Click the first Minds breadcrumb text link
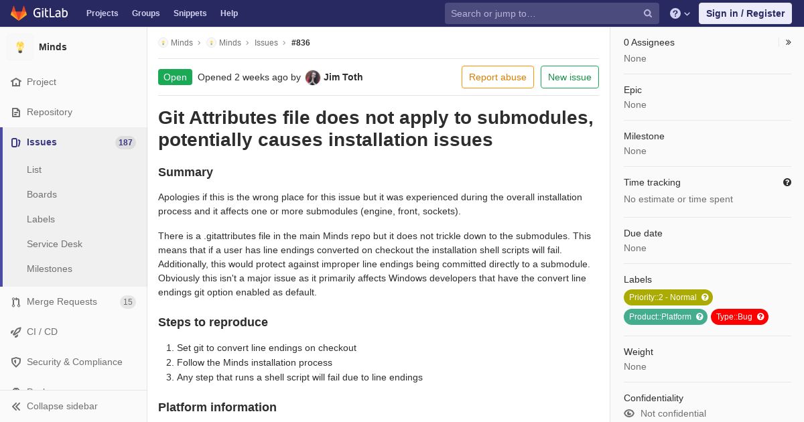The image size is (804, 422). point(182,43)
